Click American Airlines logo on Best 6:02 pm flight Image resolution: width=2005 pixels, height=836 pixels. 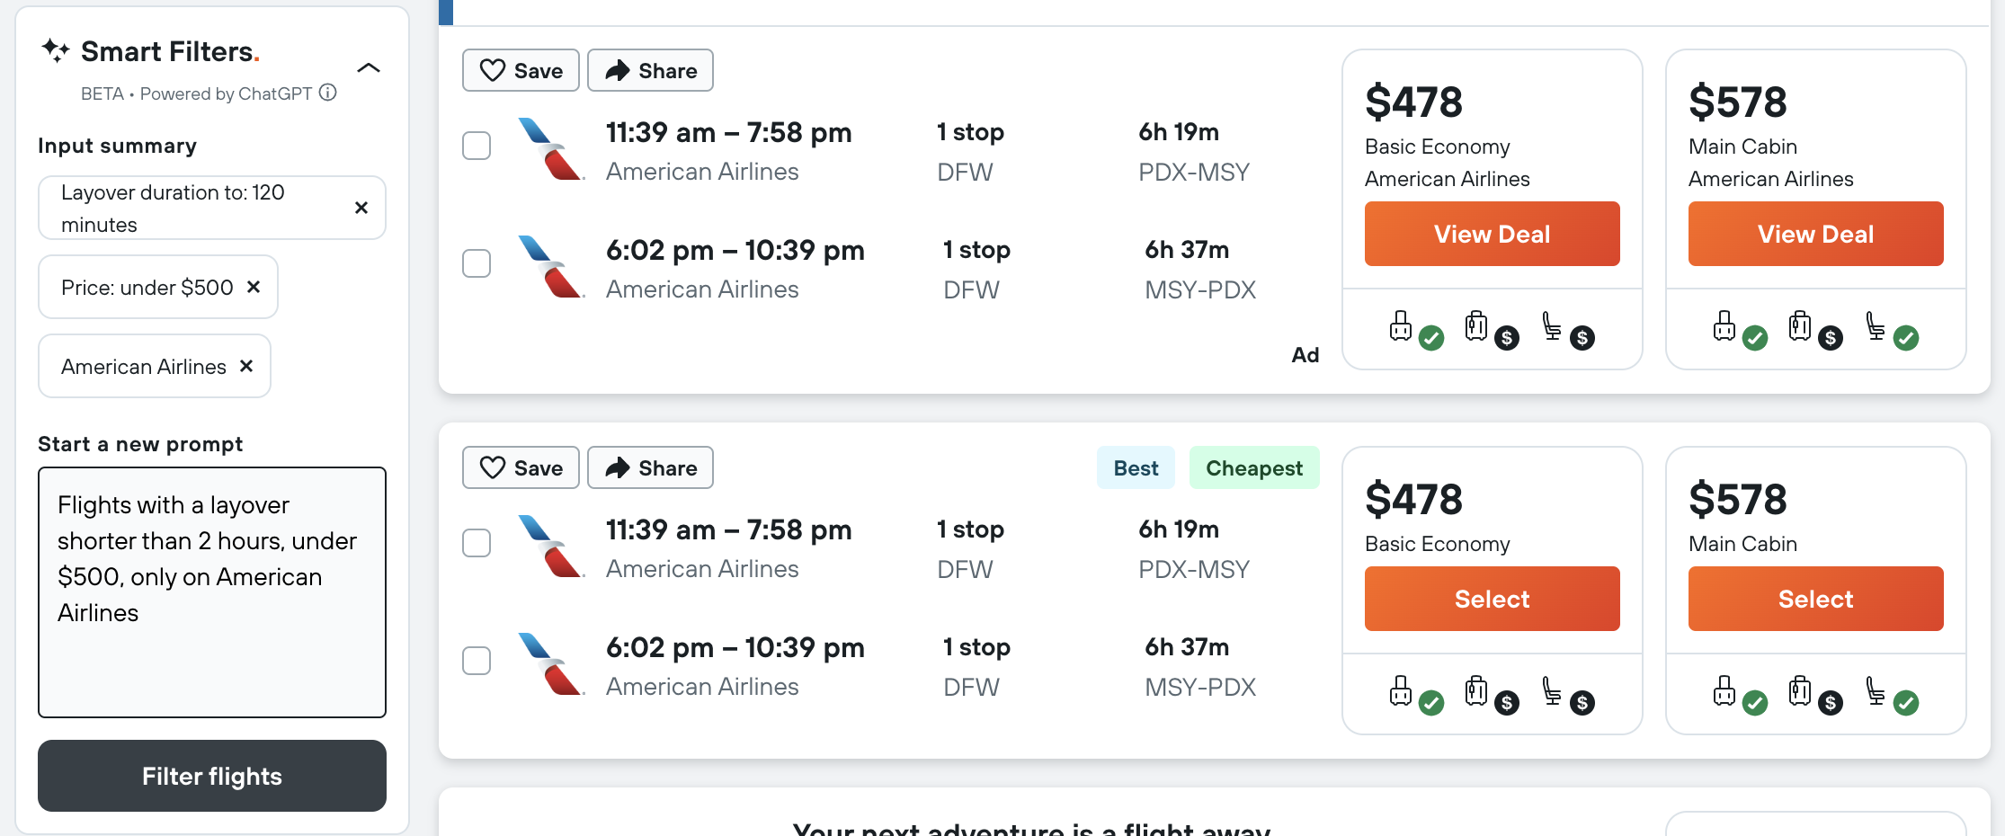(x=551, y=664)
